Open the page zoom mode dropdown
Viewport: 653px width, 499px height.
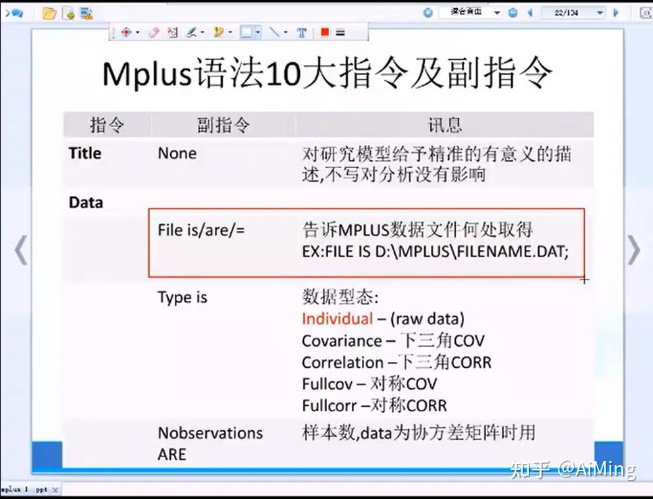point(497,12)
